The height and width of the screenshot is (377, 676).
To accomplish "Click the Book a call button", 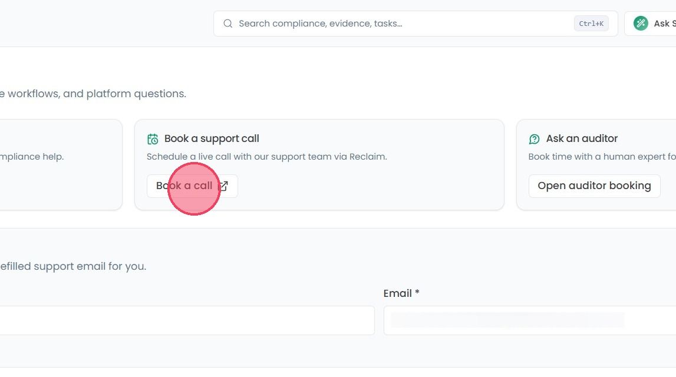I will [192, 186].
